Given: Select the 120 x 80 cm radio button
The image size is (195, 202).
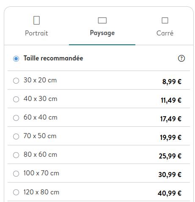Looking at the screenshot, I should click(x=16, y=192).
